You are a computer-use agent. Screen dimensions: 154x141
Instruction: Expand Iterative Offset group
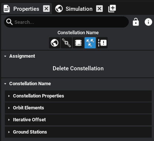[x=78, y=120]
